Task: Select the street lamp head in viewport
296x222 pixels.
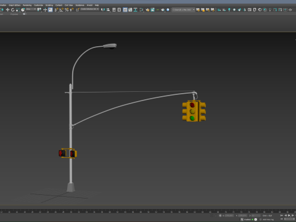Action: click(110, 46)
